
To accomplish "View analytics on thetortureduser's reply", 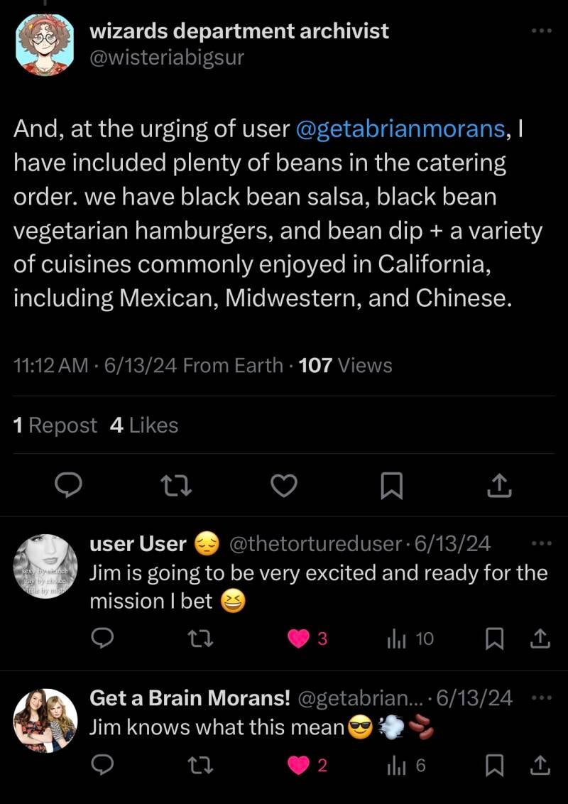I will click(396, 639).
